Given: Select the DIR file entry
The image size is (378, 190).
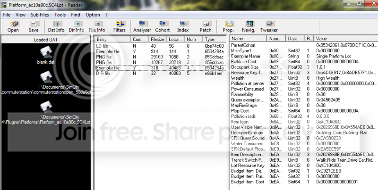Looking at the screenshot, I should point(160,74).
